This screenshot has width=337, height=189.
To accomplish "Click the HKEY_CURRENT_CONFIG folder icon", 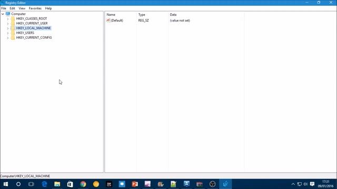I will tap(13, 37).
